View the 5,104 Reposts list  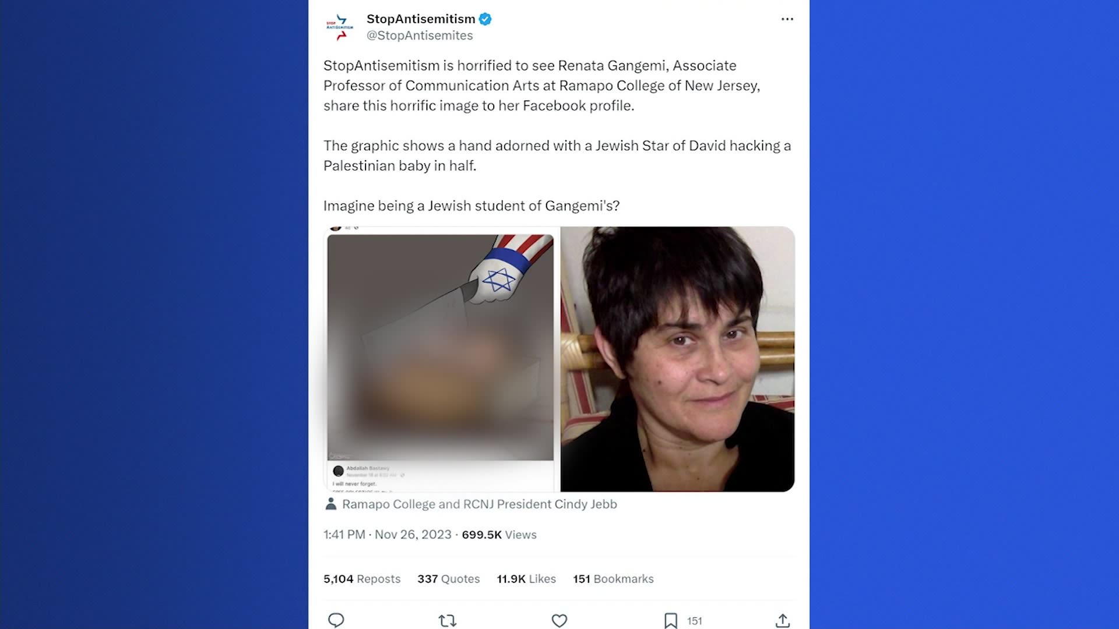[362, 579]
